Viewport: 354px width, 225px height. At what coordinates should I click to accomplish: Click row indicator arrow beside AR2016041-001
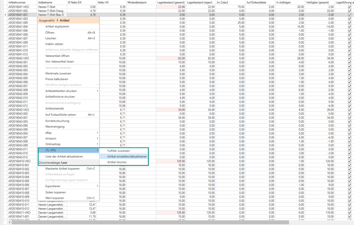[4, 15]
